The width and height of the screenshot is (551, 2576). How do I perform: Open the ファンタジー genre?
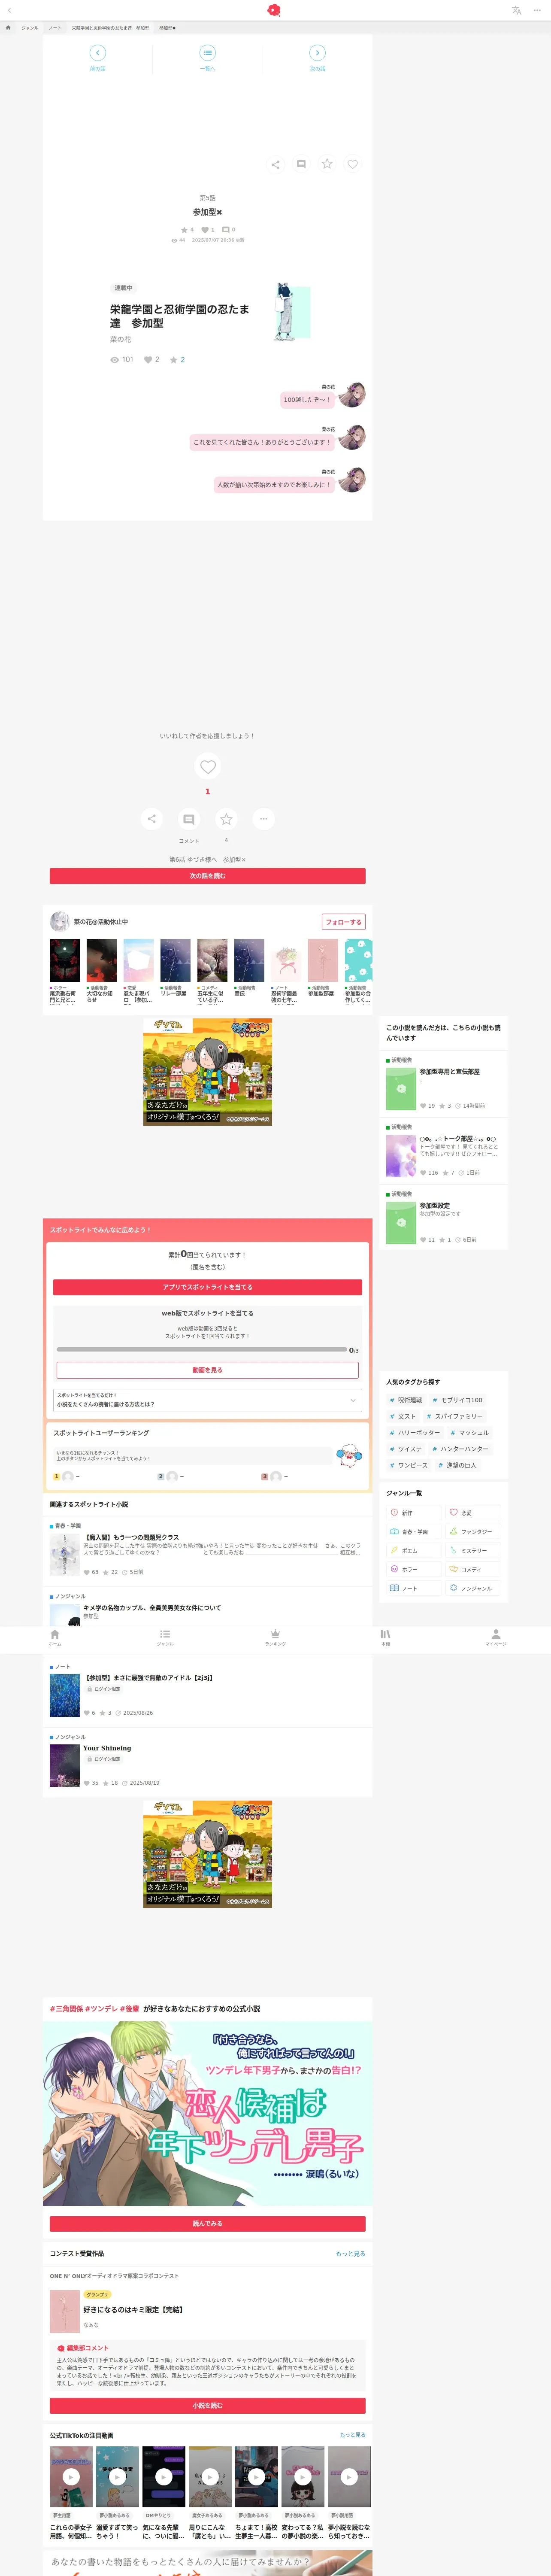[473, 1532]
